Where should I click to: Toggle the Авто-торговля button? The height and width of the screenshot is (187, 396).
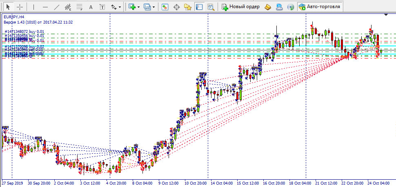[x=320, y=7]
